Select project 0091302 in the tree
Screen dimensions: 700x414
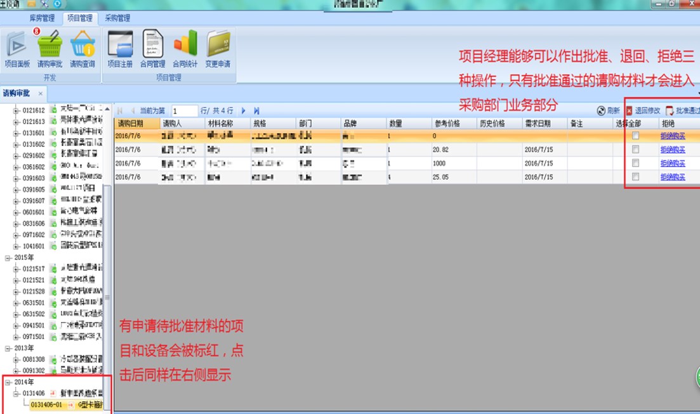pyautogui.click(x=34, y=370)
